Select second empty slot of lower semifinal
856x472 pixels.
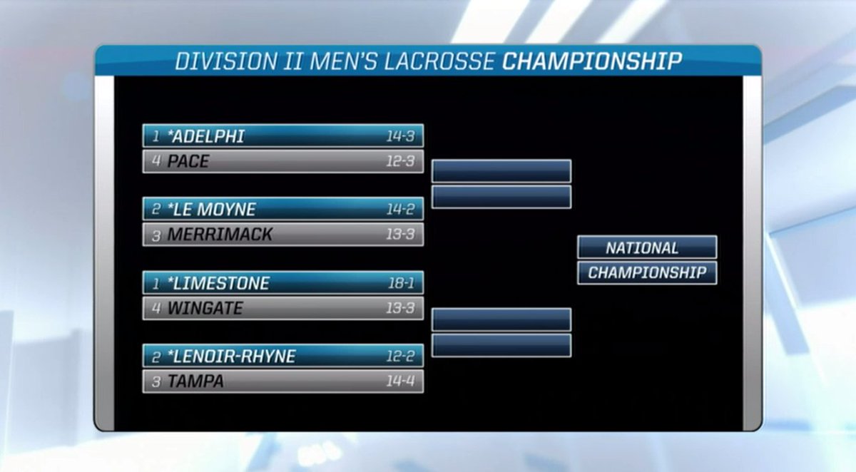pyautogui.click(x=501, y=345)
